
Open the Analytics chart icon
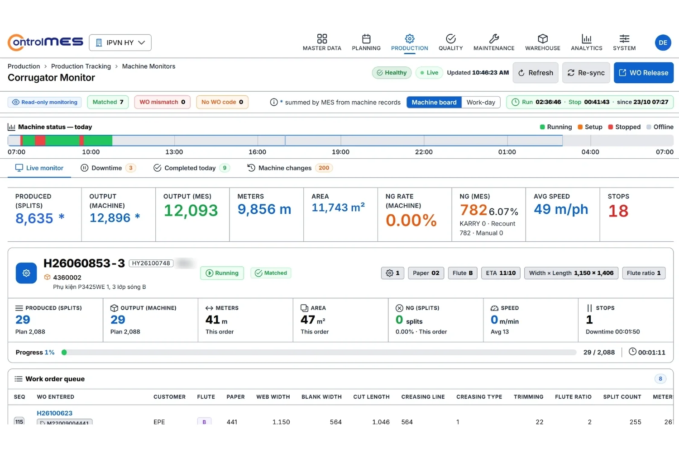coord(587,38)
